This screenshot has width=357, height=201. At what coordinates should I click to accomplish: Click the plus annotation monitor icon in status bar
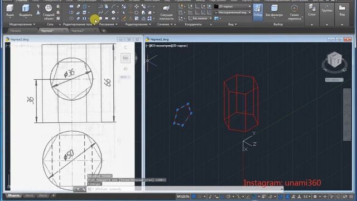pyautogui.click(x=325, y=196)
